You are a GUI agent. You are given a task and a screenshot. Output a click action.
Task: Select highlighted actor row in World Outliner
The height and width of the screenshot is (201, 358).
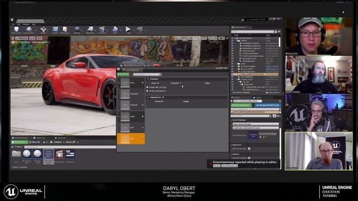(x=255, y=74)
